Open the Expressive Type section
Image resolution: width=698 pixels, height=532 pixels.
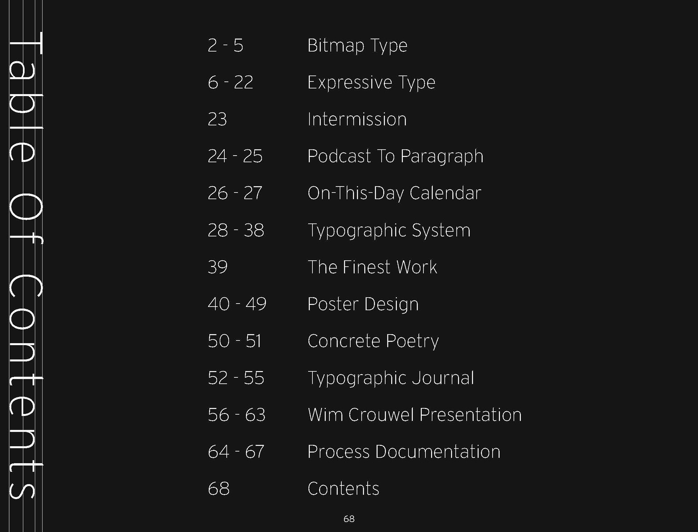click(x=371, y=83)
